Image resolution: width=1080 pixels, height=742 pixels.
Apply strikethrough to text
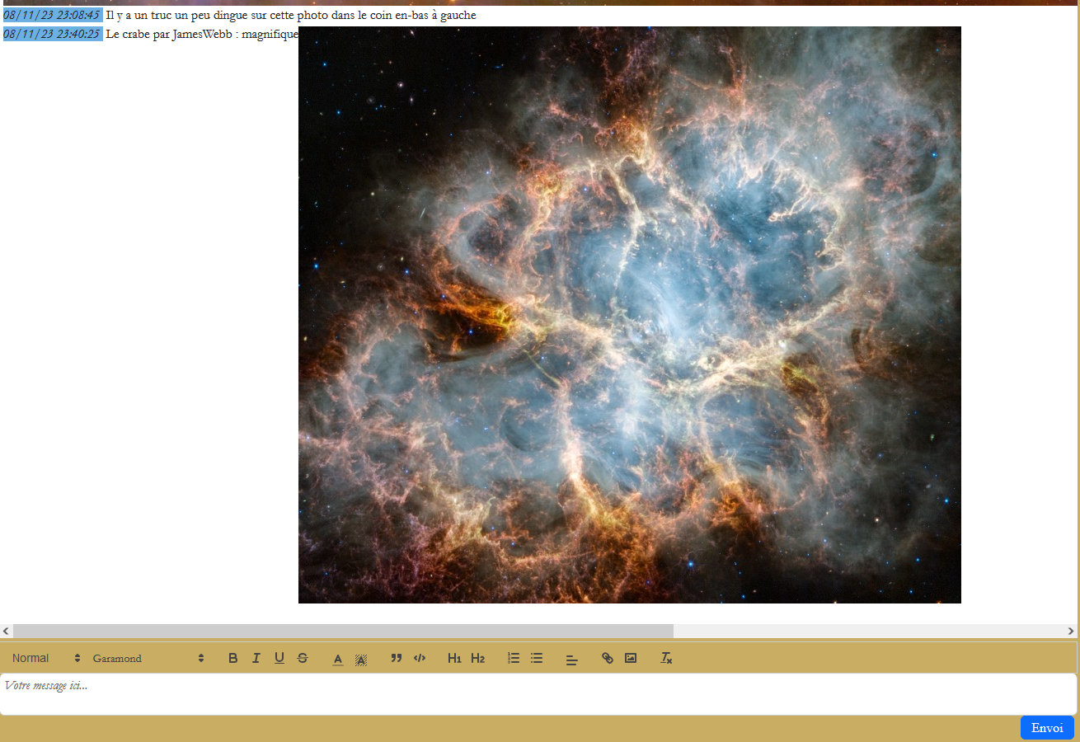tap(303, 658)
